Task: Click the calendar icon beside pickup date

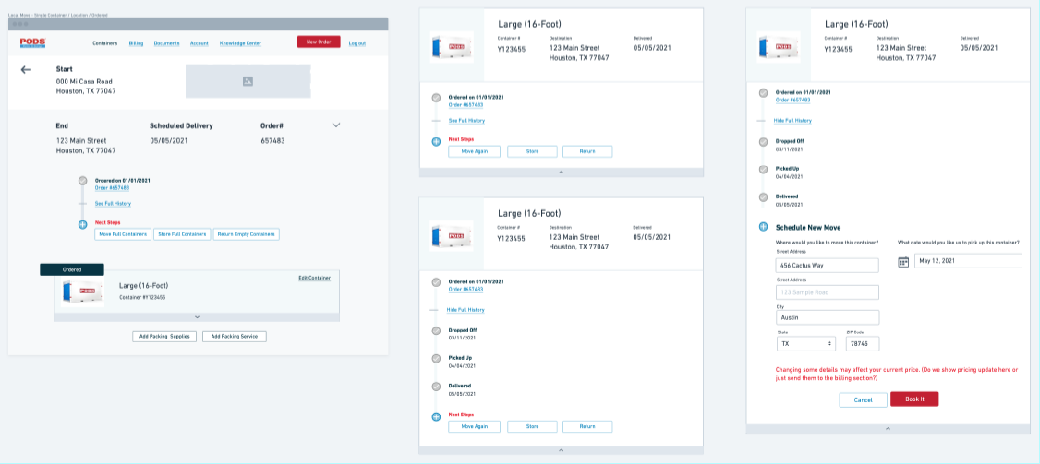Action: [903, 261]
